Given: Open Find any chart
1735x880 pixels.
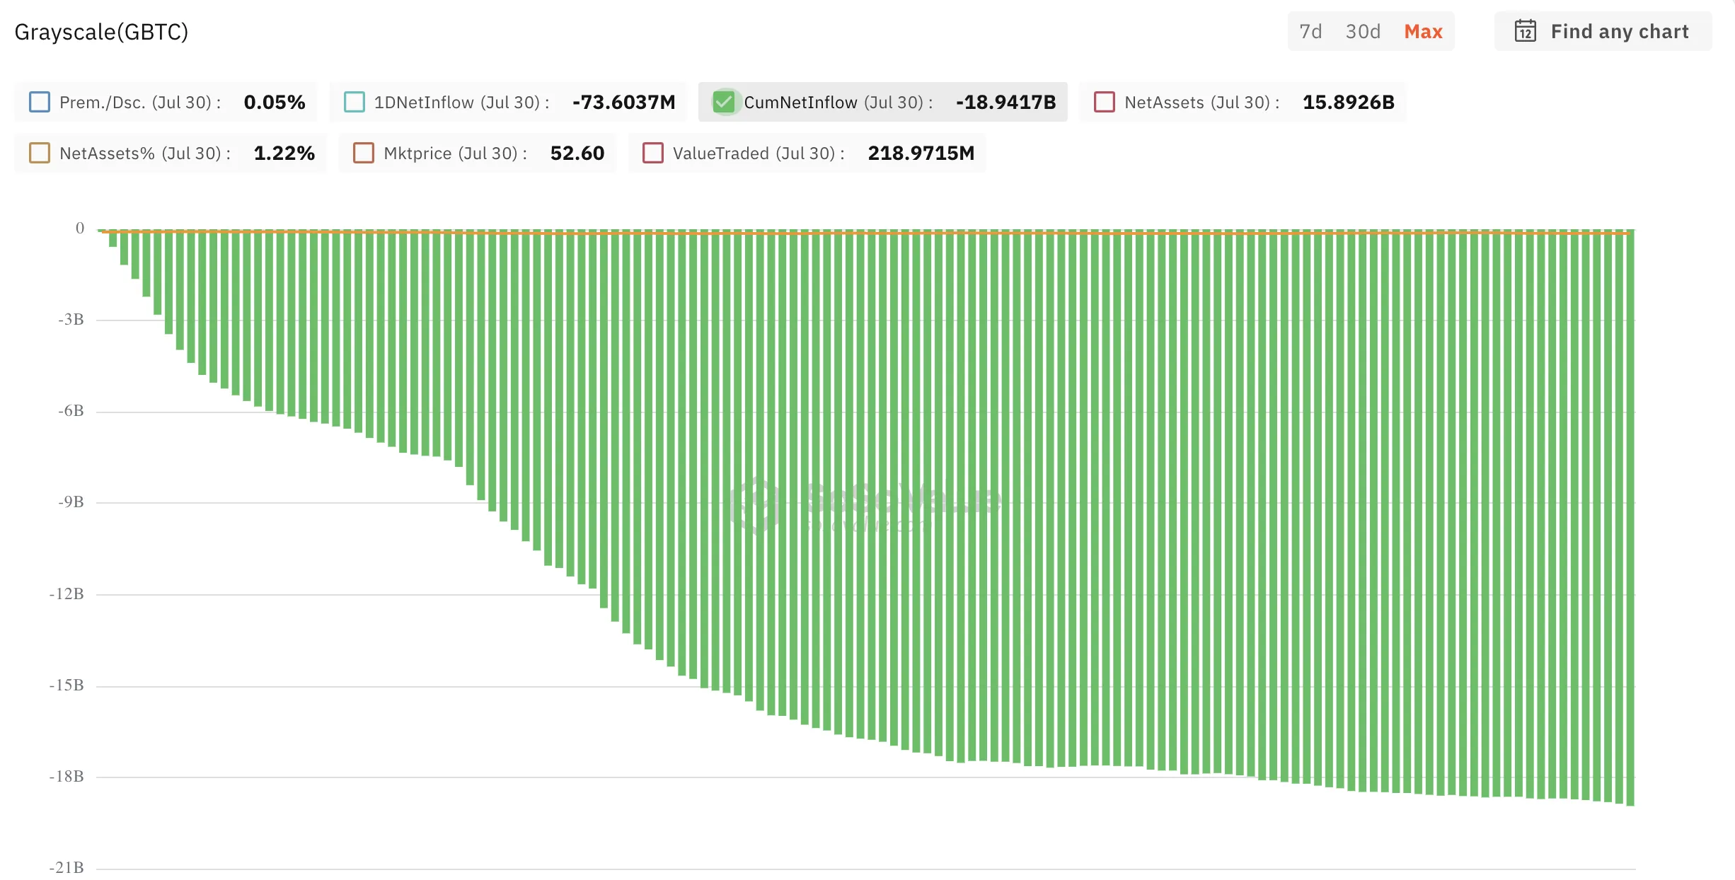Looking at the screenshot, I should point(1620,31).
